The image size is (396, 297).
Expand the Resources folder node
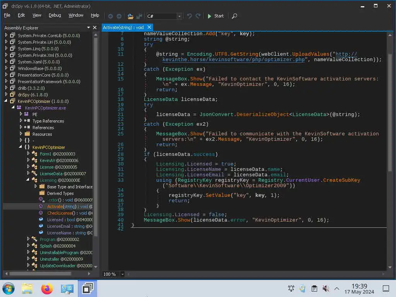point(21,134)
